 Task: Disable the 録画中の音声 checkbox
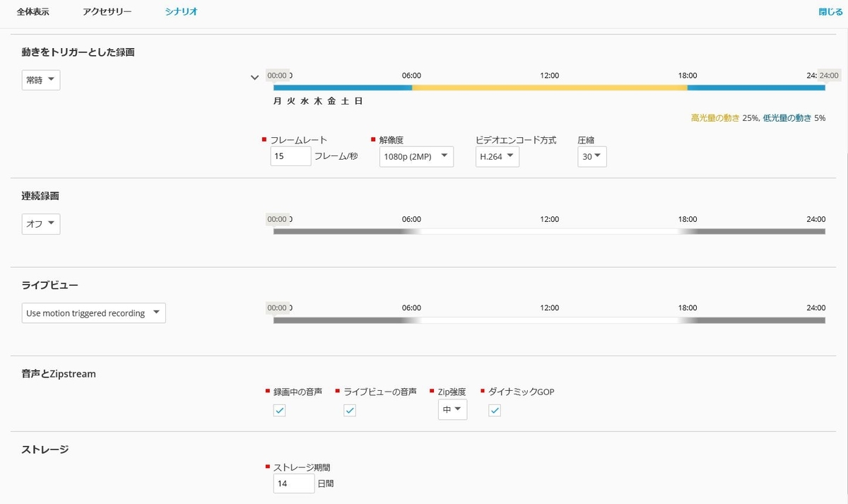pyautogui.click(x=279, y=410)
